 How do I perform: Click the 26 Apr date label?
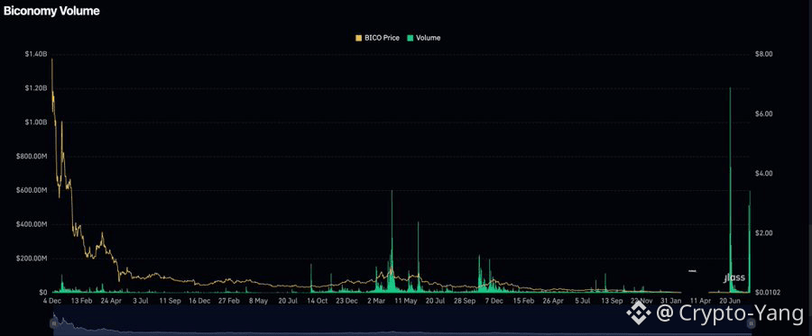click(x=553, y=300)
